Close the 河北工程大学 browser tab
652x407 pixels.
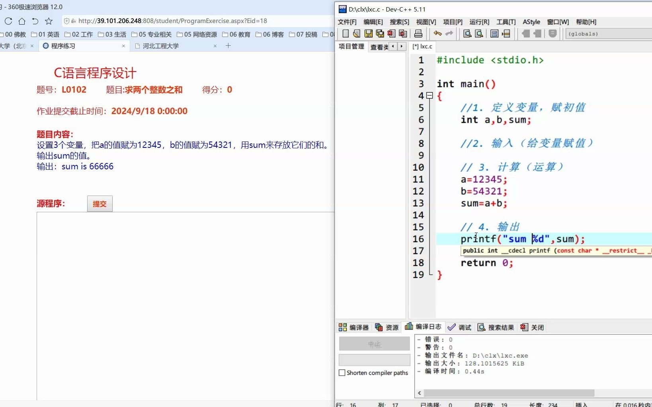coord(215,46)
